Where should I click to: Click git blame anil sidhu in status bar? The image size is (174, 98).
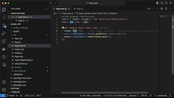[x=90, y=96]
